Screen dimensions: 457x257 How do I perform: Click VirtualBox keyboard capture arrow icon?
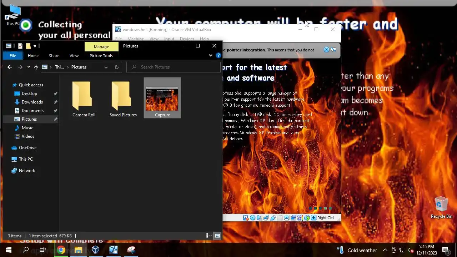pos(313,218)
